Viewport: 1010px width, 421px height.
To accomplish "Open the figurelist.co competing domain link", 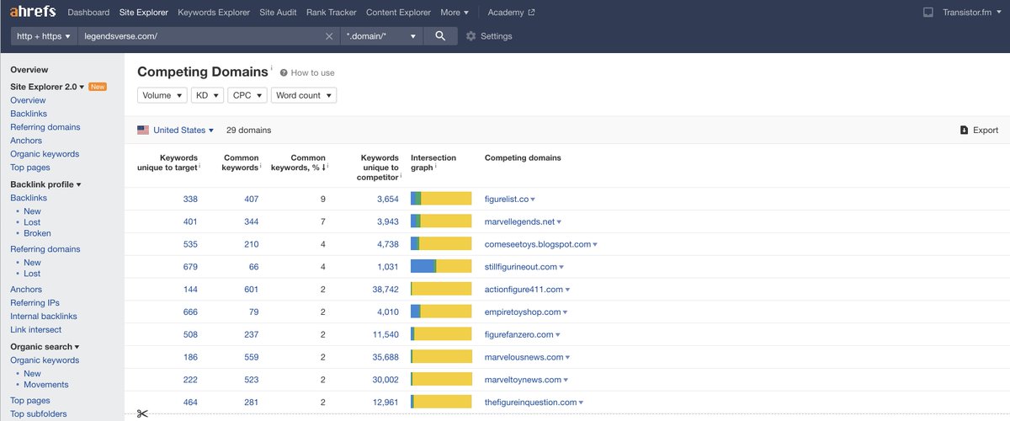I will tap(506, 199).
